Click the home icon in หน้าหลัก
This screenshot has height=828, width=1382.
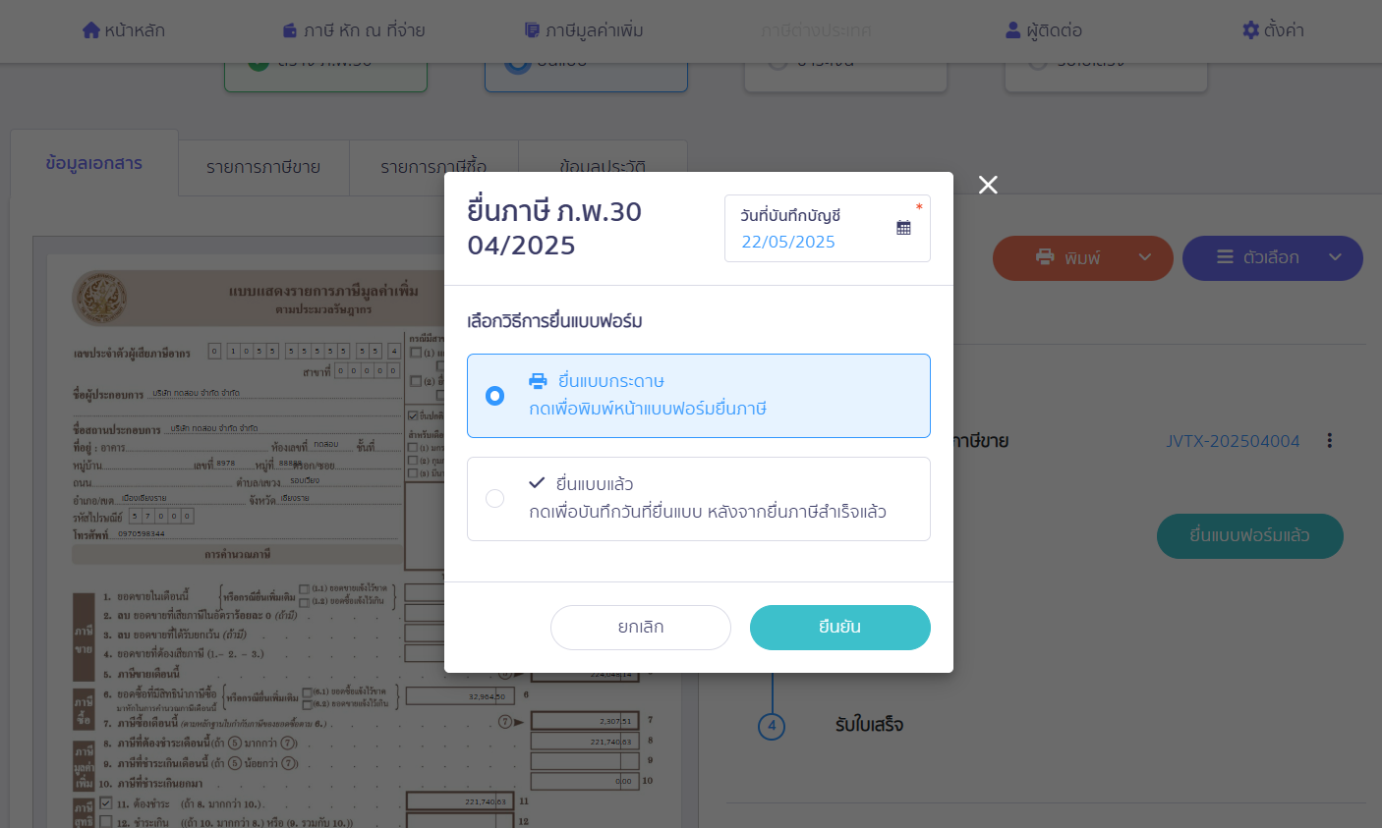pyautogui.click(x=91, y=30)
